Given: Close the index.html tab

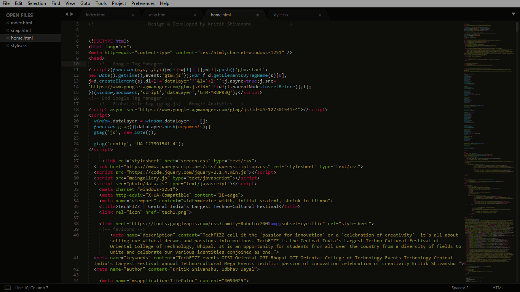Looking at the screenshot, I should point(132,15).
